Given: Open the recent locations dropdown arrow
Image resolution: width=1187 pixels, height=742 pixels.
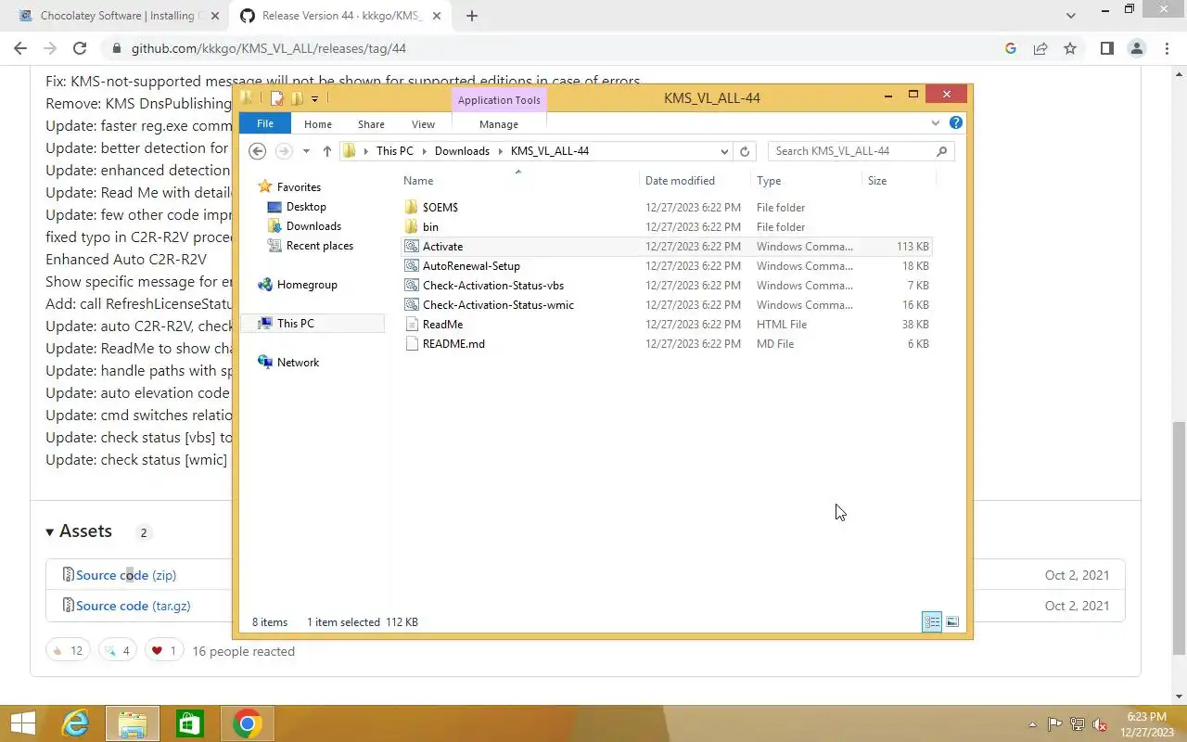Looking at the screenshot, I should click(306, 151).
